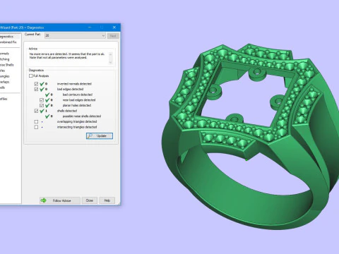
Task: Click the Close button at dialog bottom
Action: pyautogui.click(x=90, y=200)
